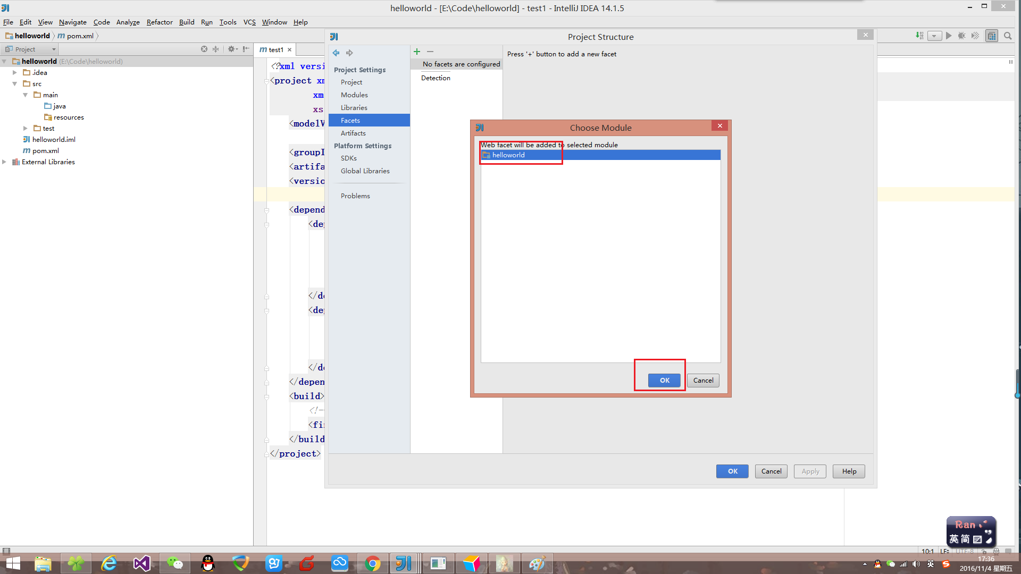Click the Project Structure toolbar icon
The width and height of the screenshot is (1021, 574).
click(992, 36)
